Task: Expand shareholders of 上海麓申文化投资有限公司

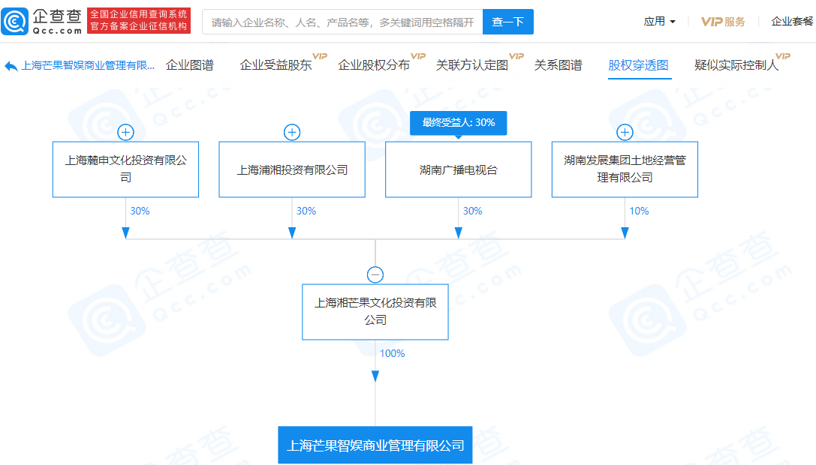Action: pyautogui.click(x=125, y=131)
